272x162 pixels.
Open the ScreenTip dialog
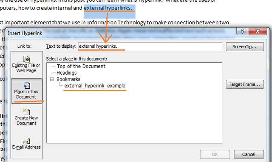click(245, 46)
